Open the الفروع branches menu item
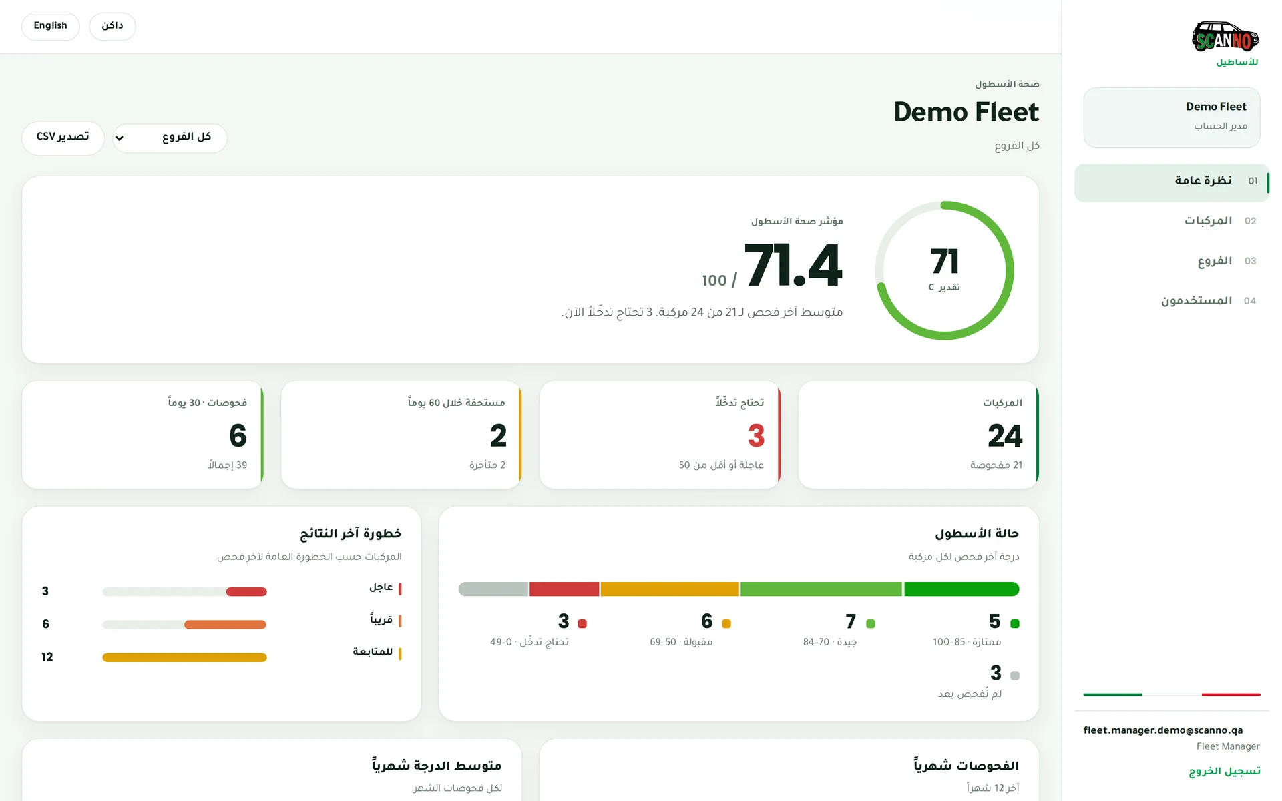The width and height of the screenshot is (1282, 801). (x=1171, y=261)
